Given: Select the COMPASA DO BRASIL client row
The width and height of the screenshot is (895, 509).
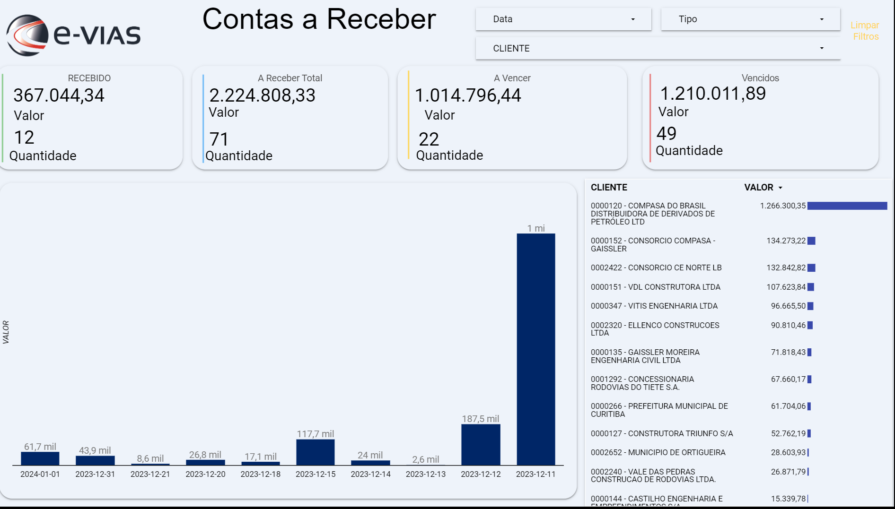Looking at the screenshot, I should coord(738,214).
